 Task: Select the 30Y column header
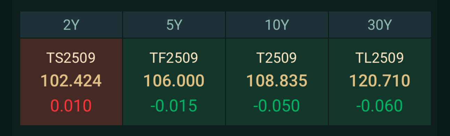tap(380, 25)
